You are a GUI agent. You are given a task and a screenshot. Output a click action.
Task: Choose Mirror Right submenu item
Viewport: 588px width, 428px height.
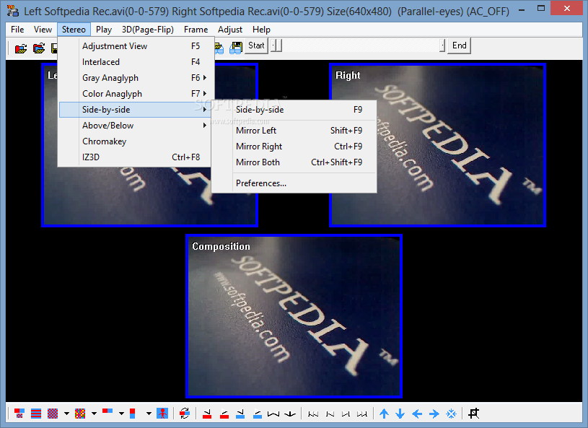click(294, 147)
